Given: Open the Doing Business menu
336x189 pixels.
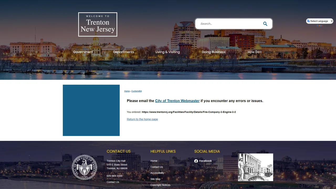Looking at the screenshot, I should coord(213,52).
